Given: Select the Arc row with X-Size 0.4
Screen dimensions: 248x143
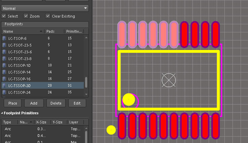Looking at the screenshot, I should point(42,136).
